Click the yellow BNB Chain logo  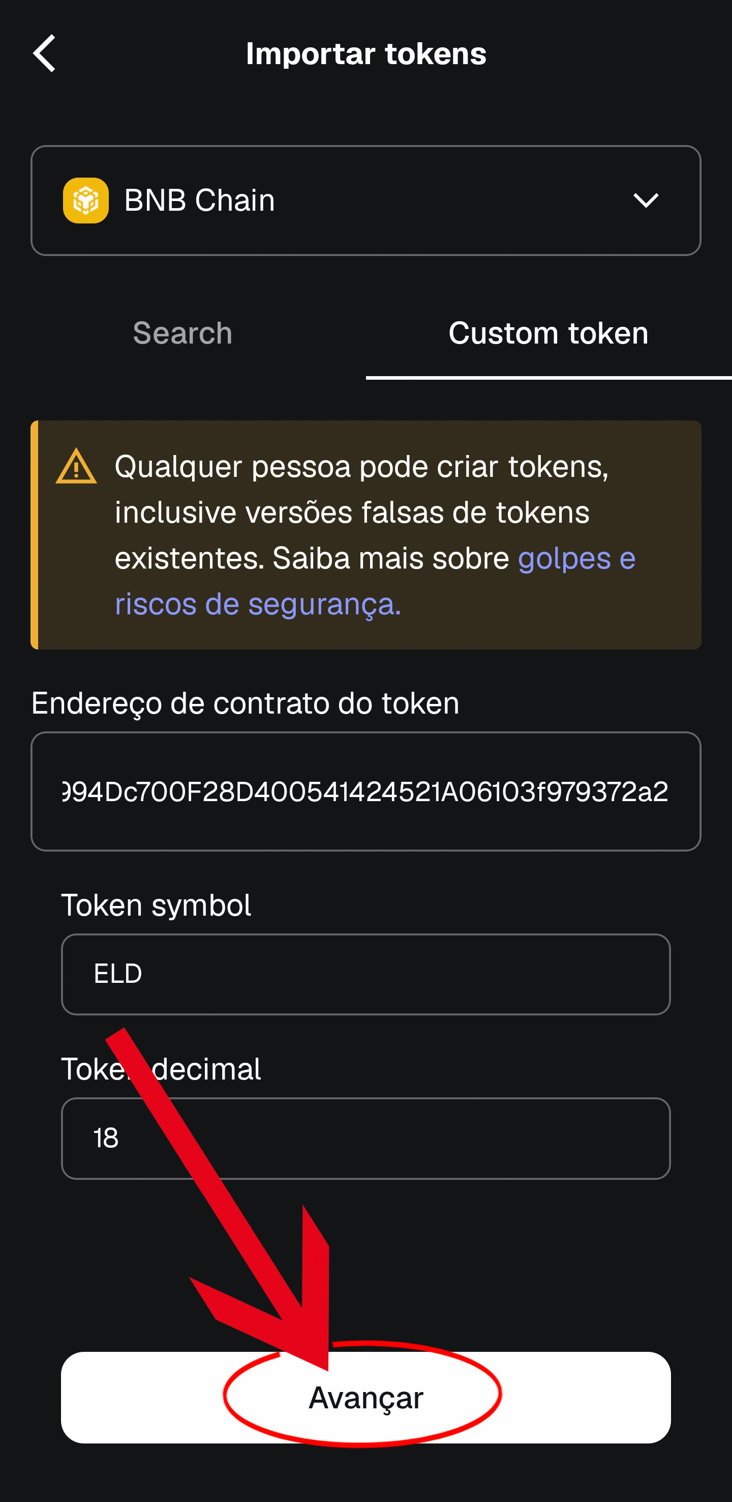tap(85, 200)
